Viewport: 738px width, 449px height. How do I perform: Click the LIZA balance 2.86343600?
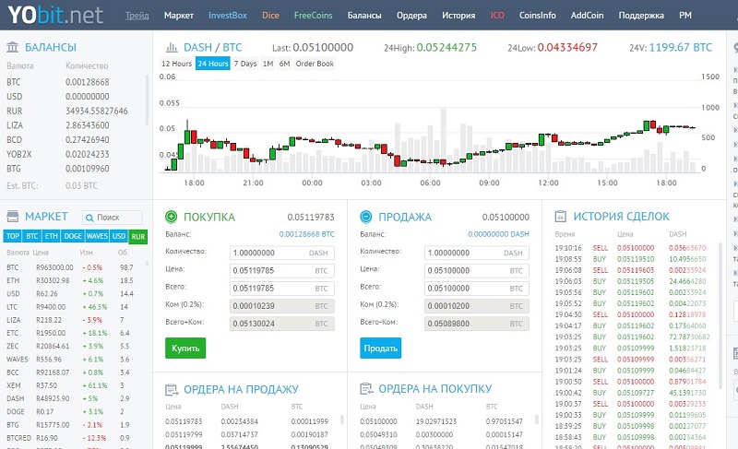[88, 125]
